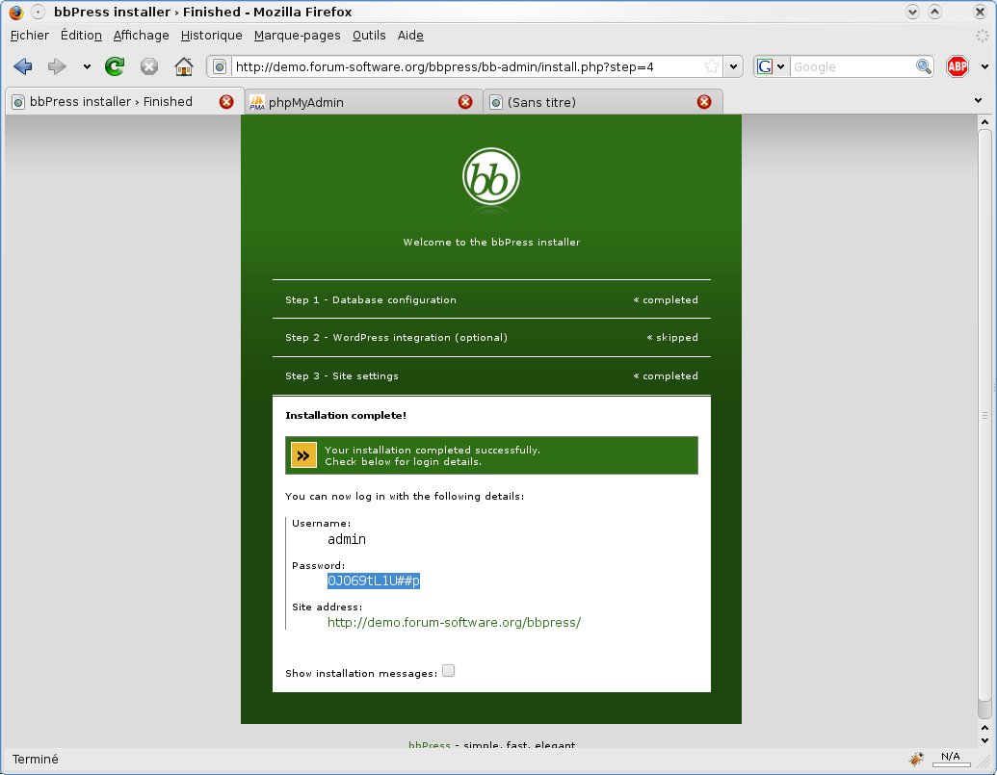Switch to the phpMyAdmin tab
Image resolution: width=997 pixels, height=775 pixels.
362,102
